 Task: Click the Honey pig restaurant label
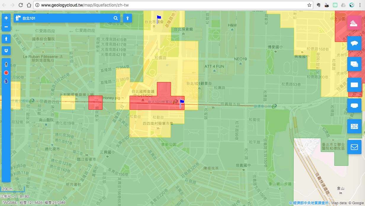point(112,98)
